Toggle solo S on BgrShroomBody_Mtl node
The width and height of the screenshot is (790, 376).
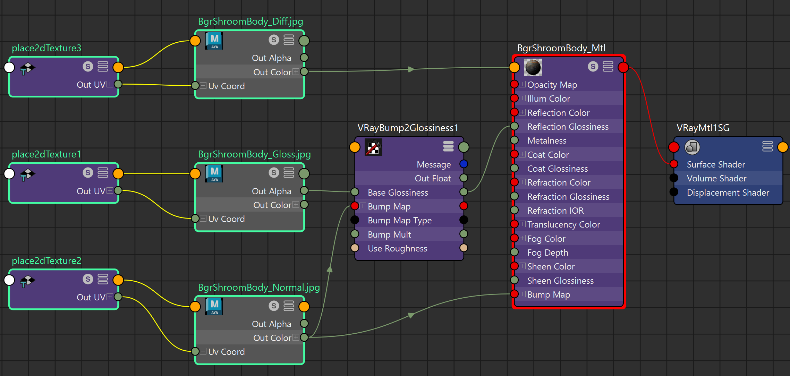click(x=593, y=66)
